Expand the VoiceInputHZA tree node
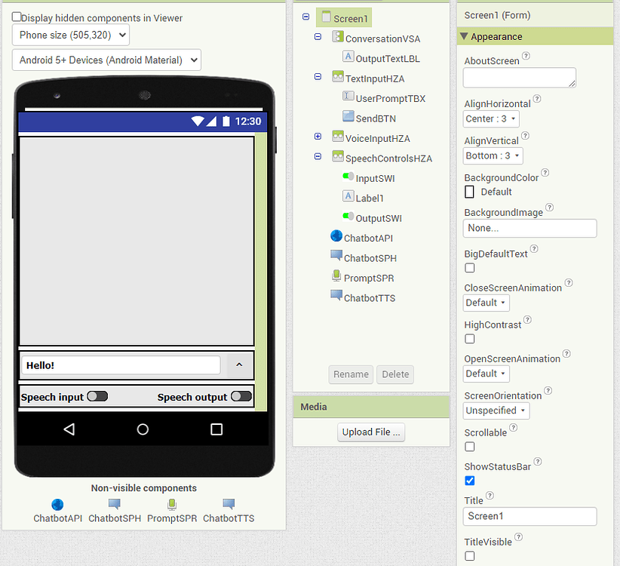Image resolution: width=620 pixels, height=566 pixels. click(318, 137)
